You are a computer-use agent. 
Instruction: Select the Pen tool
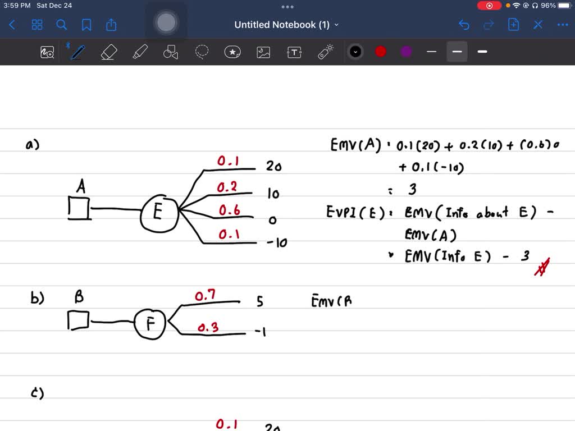(77, 52)
